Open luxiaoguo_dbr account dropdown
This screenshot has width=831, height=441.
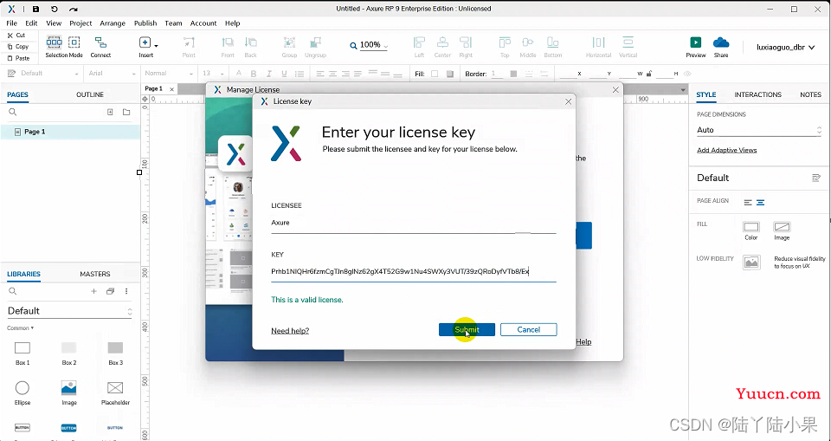(785, 48)
